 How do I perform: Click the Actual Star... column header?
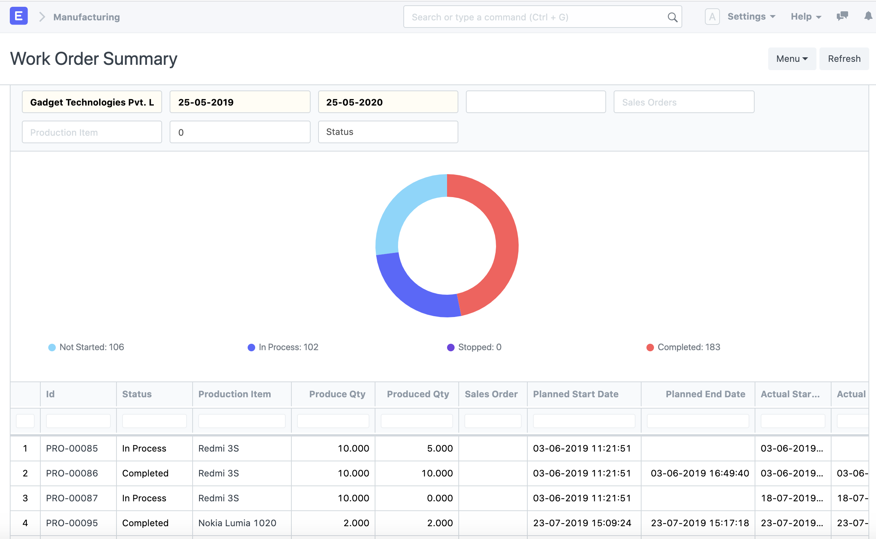click(793, 394)
